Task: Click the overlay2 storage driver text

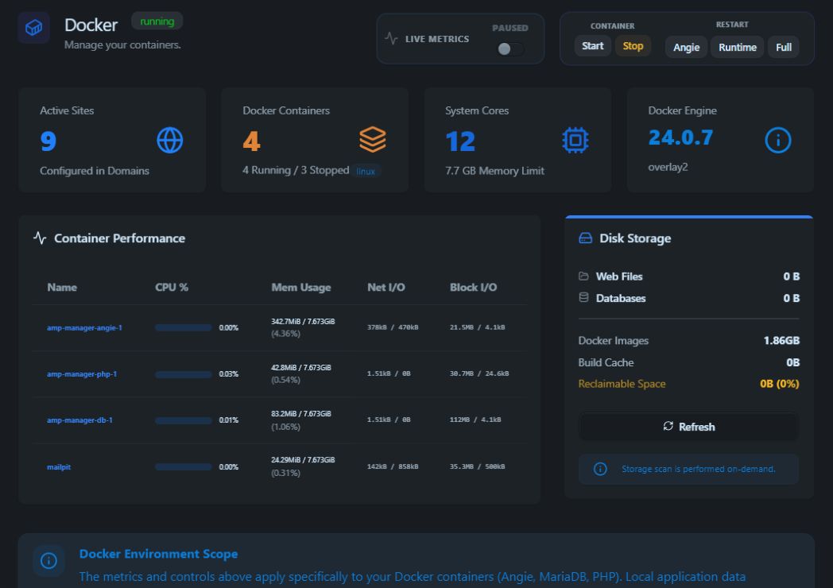Action: 668,167
